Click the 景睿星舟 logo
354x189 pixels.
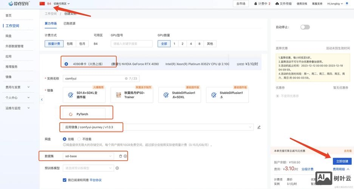pos(19,4)
